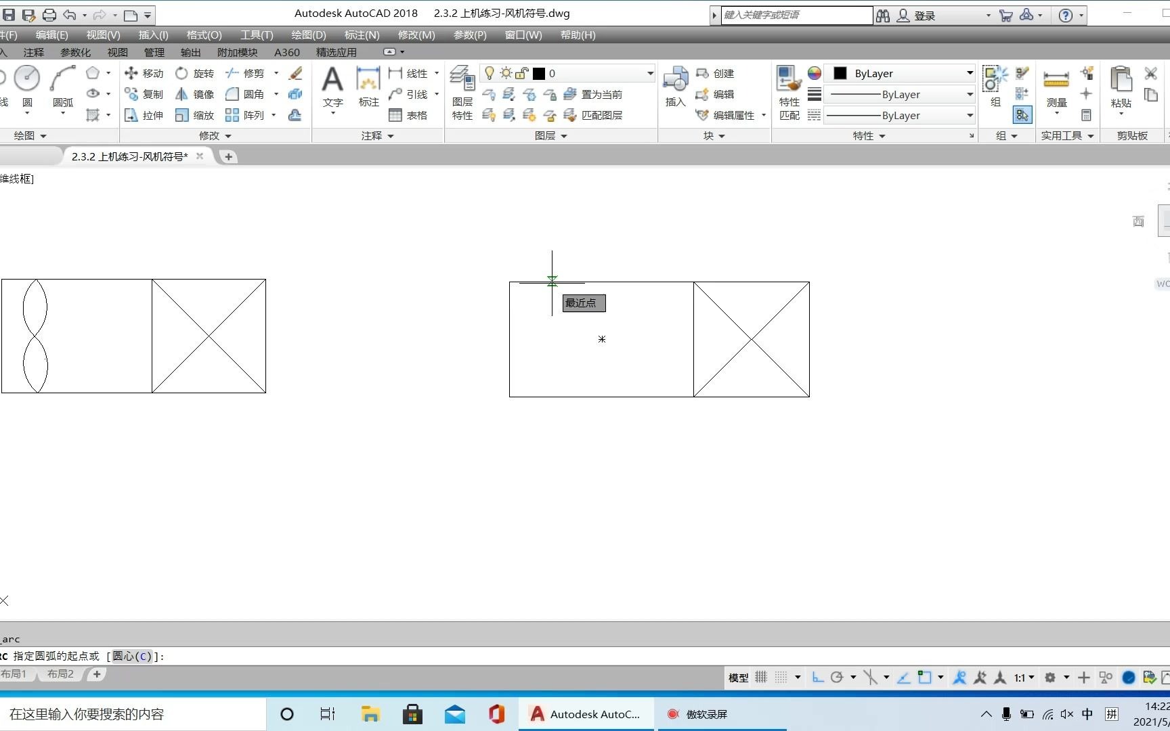Image resolution: width=1170 pixels, height=731 pixels.
Task: Click the Fillet (圆角) tool
Action: pos(245,94)
